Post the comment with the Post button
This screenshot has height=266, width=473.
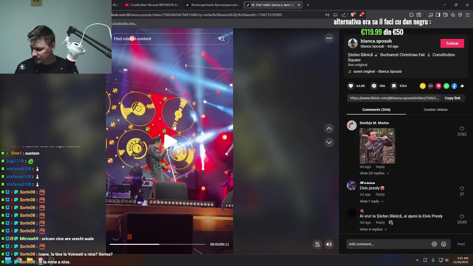pyautogui.click(x=461, y=244)
